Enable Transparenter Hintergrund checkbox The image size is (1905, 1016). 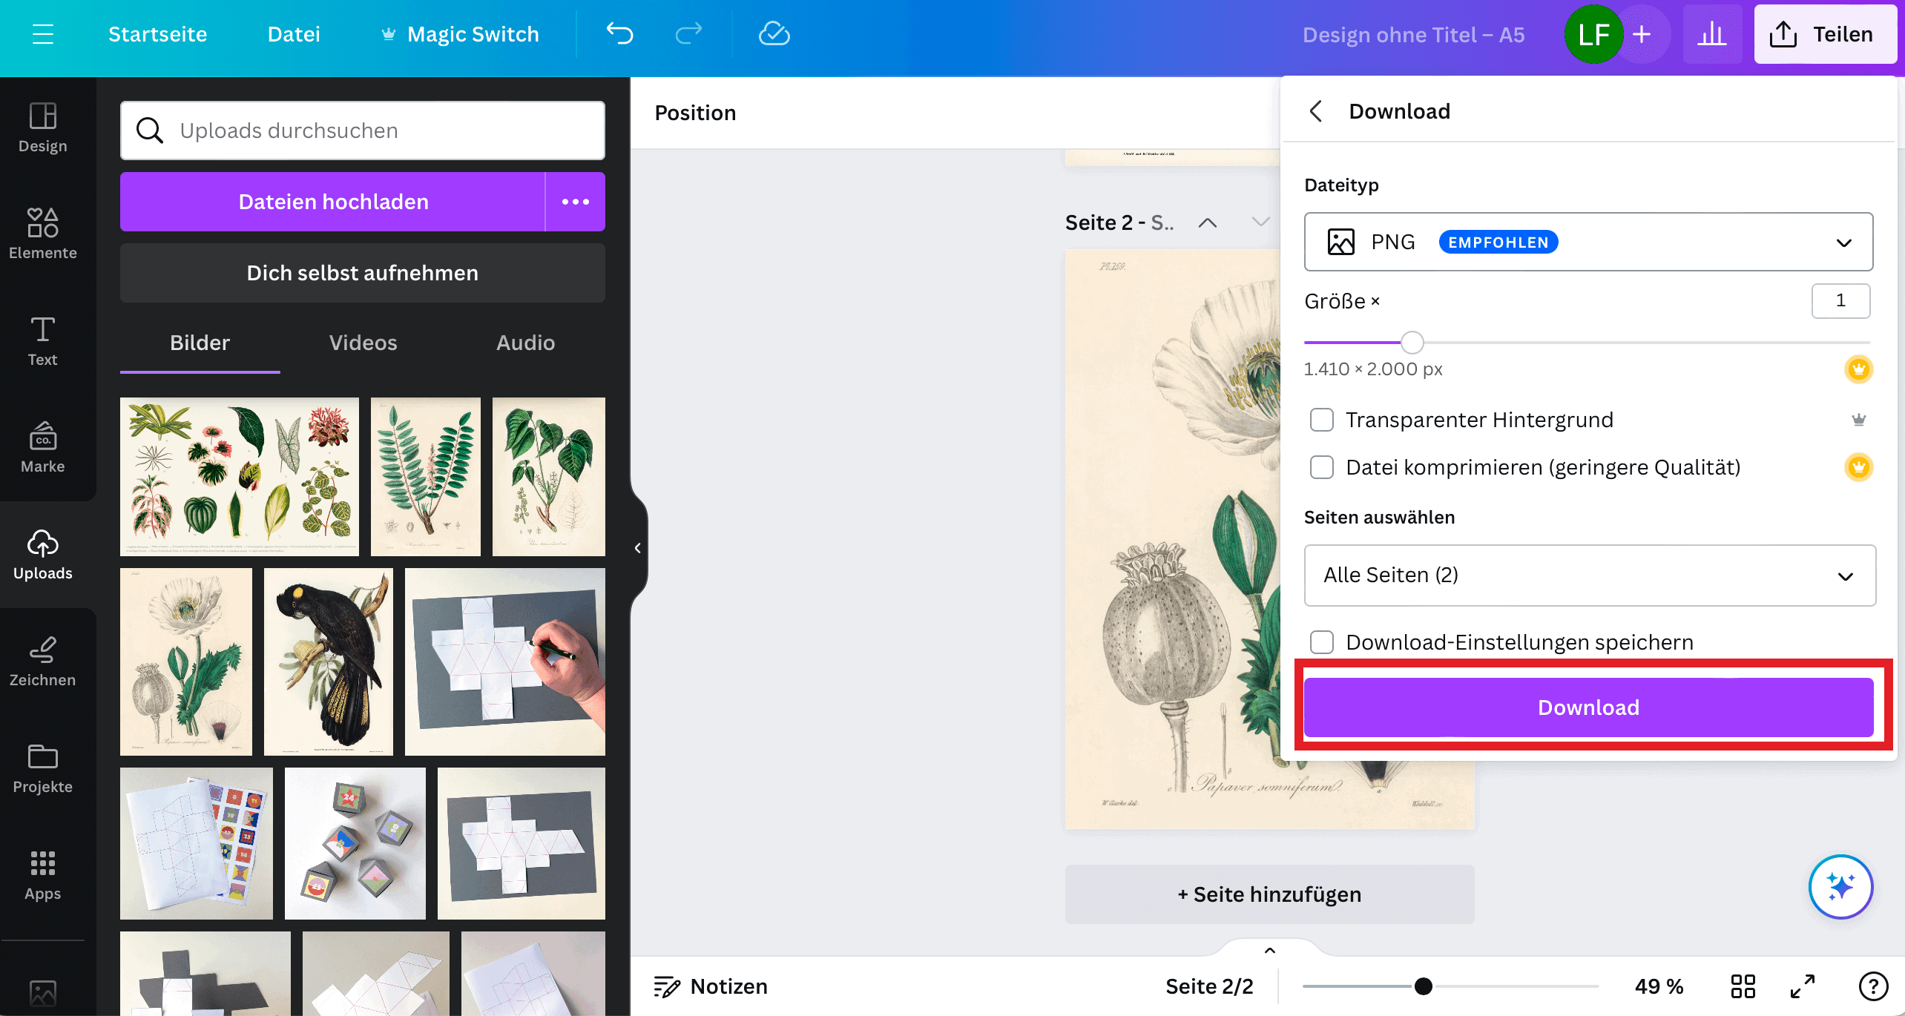coord(1322,420)
